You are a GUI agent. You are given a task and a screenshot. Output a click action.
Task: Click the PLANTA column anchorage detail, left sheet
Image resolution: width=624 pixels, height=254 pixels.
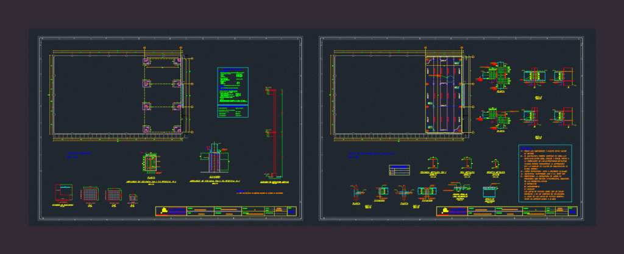(x=151, y=163)
